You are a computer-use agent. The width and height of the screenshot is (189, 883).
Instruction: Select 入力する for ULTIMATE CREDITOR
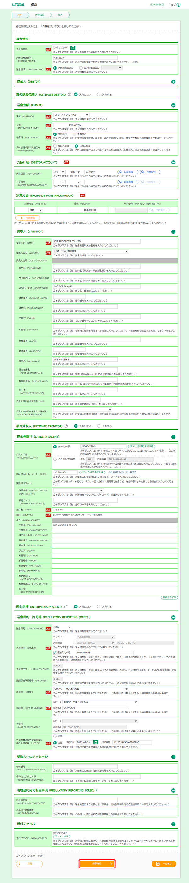point(99,426)
